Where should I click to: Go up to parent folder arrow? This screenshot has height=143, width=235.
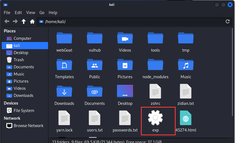[24, 21]
